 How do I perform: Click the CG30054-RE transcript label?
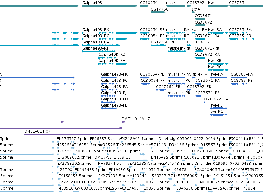click(x=152, y=30)
